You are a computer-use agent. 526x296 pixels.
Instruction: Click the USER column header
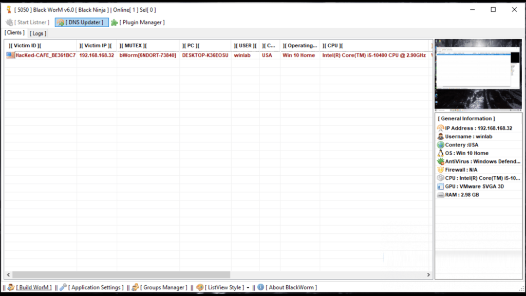[x=245, y=46]
